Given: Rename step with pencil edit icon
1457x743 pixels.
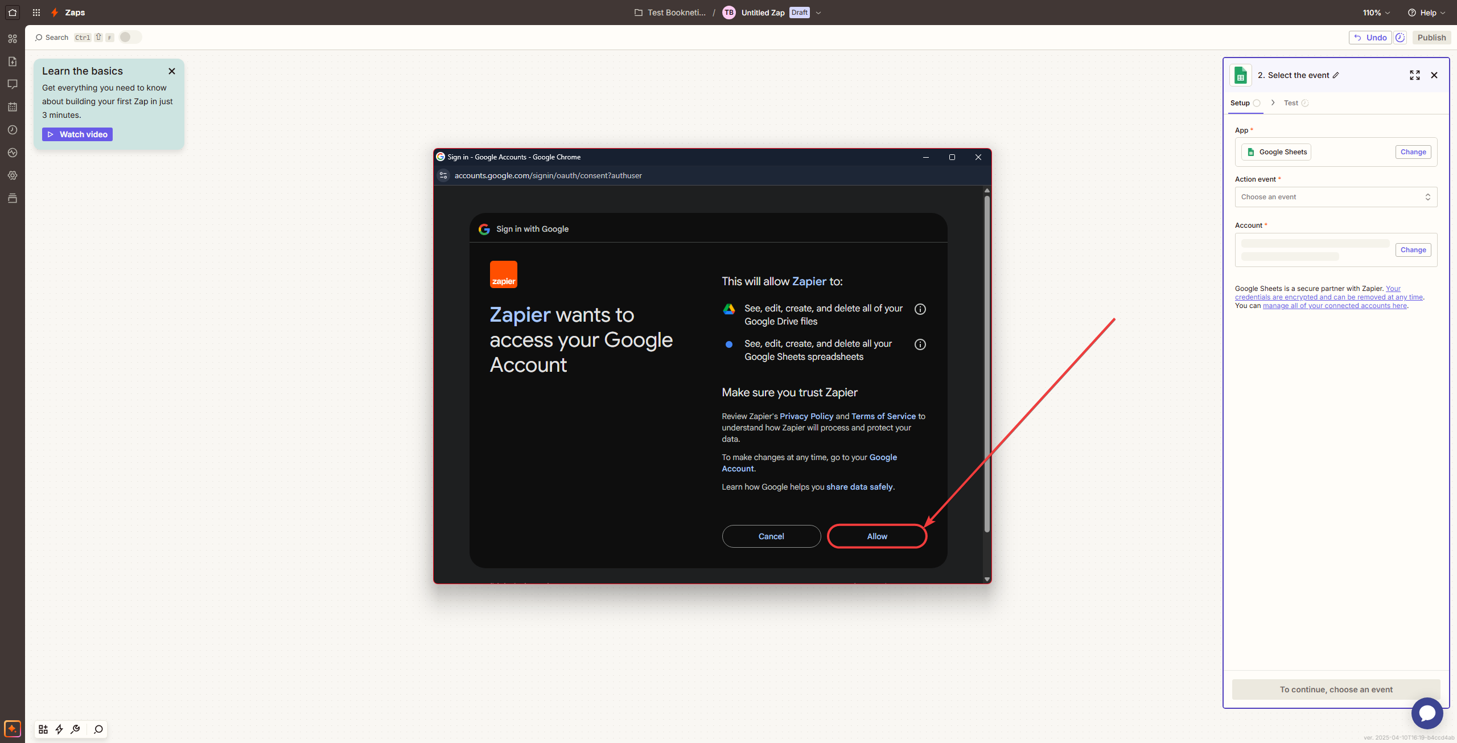Looking at the screenshot, I should (1336, 75).
